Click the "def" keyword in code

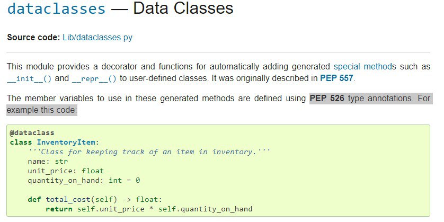point(34,200)
